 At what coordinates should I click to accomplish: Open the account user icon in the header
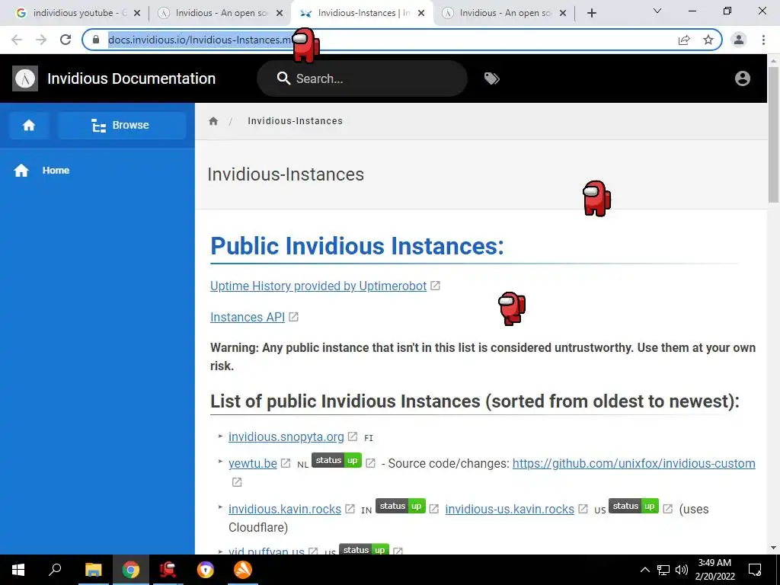[742, 78]
